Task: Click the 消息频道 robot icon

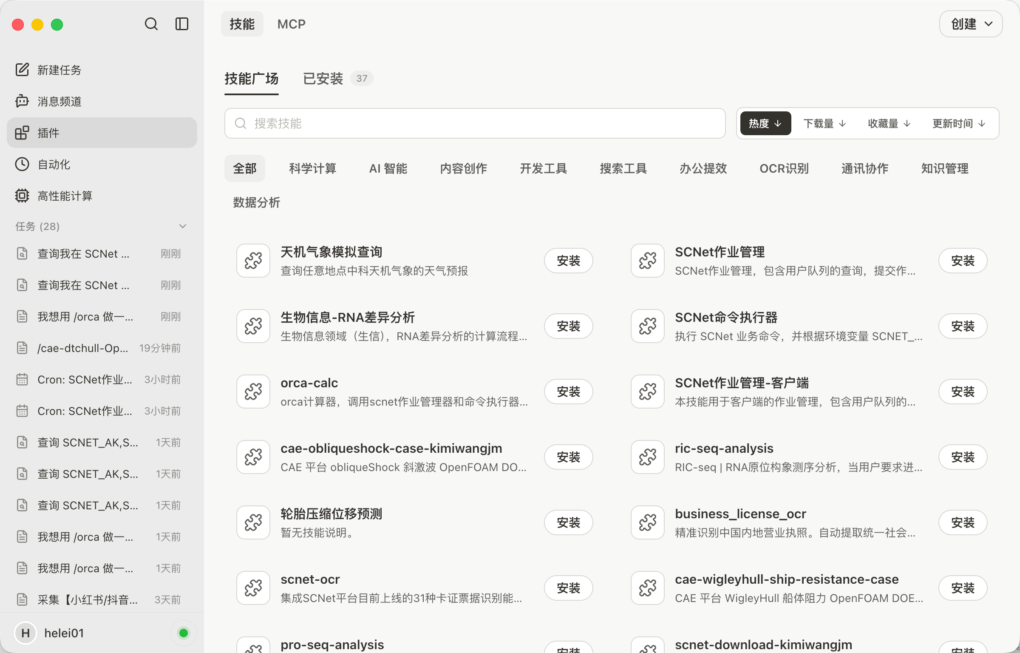Action: (22, 101)
